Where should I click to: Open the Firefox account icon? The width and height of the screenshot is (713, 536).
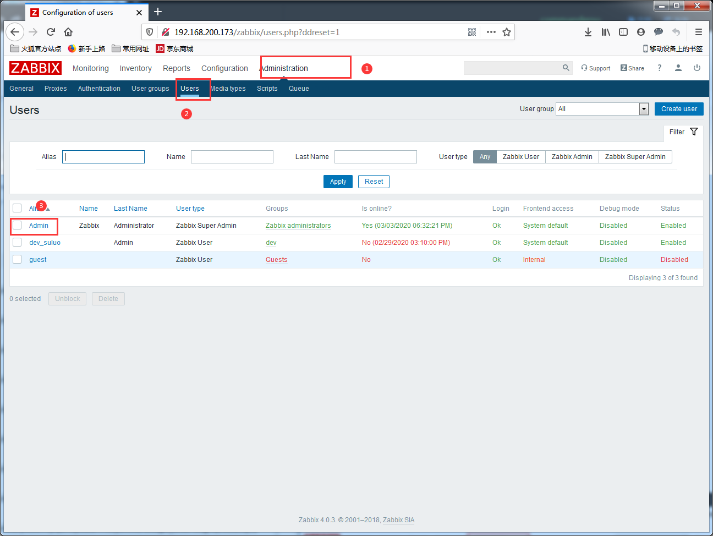tap(641, 32)
